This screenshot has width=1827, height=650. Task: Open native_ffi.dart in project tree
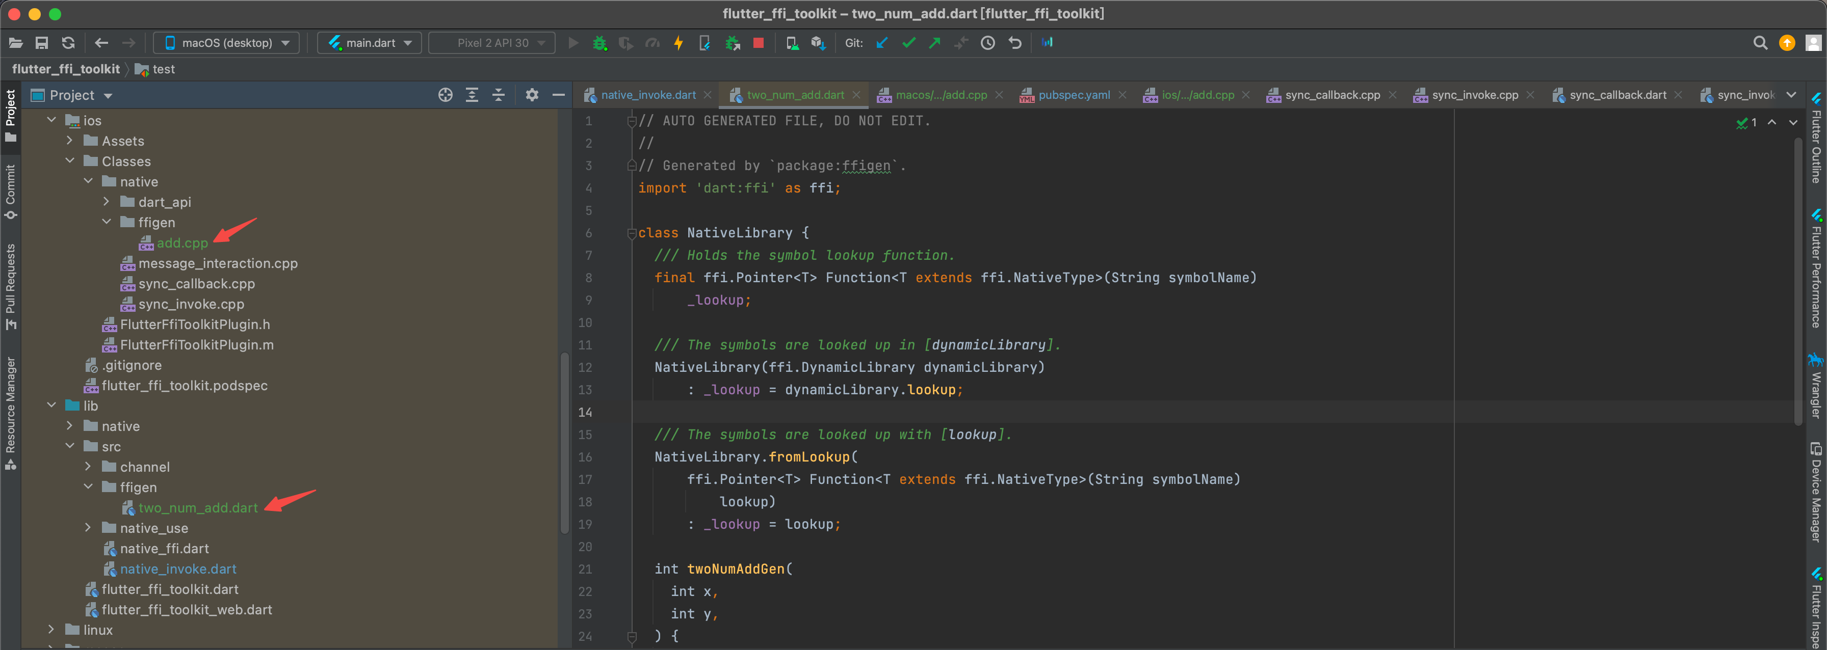(164, 549)
